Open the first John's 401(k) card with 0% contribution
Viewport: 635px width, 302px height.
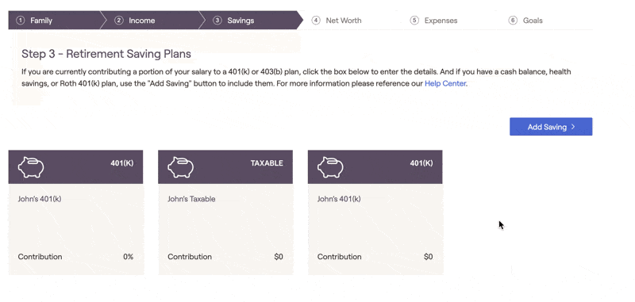point(75,212)
